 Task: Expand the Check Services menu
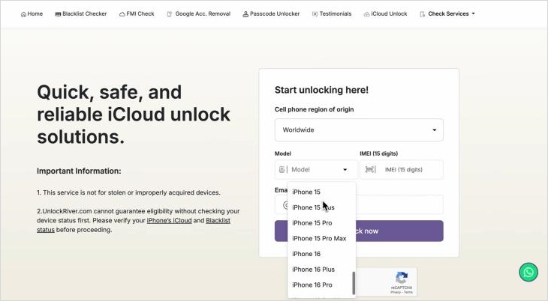coord(447,13)
